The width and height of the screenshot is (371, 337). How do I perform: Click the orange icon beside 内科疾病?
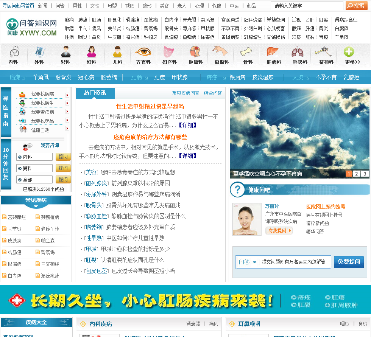pyautogui.click(x=83, y=324)
